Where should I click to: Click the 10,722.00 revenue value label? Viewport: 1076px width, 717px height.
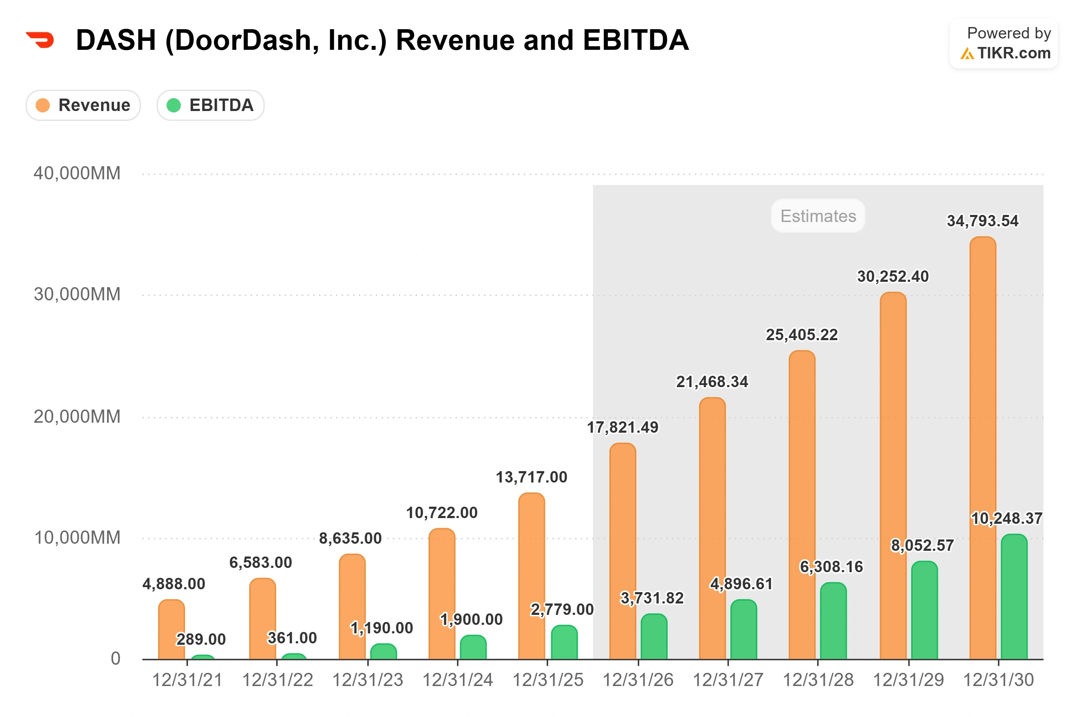coord(442,513)
